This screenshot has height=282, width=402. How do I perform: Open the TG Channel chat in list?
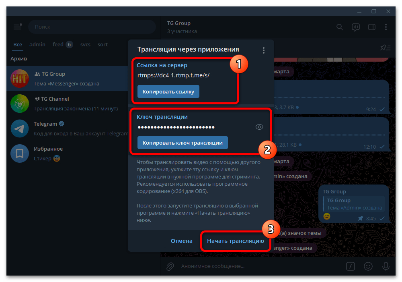tap(67, 104)
